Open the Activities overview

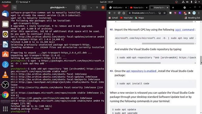6,2
